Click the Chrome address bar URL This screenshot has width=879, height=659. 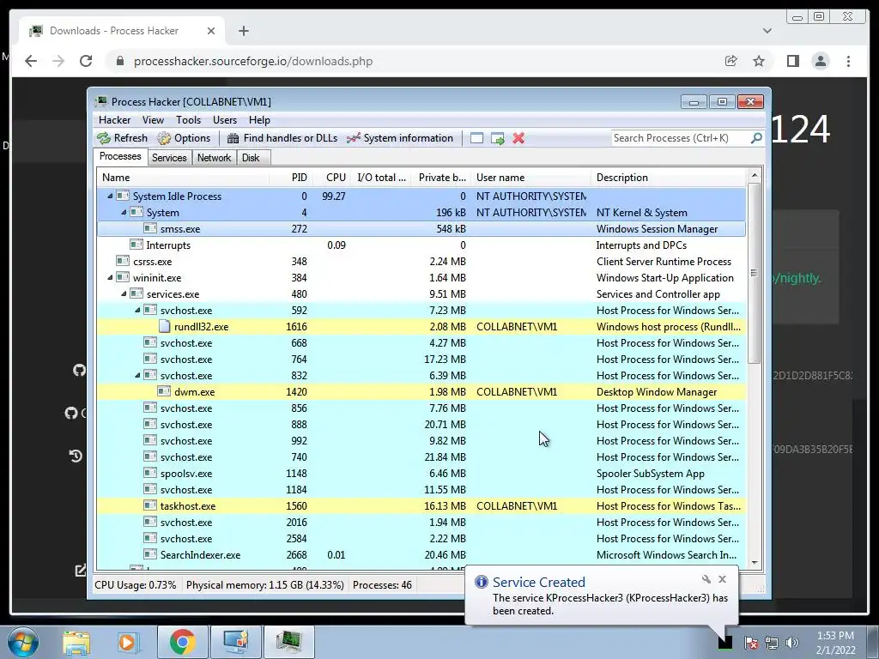pos(253,61)
